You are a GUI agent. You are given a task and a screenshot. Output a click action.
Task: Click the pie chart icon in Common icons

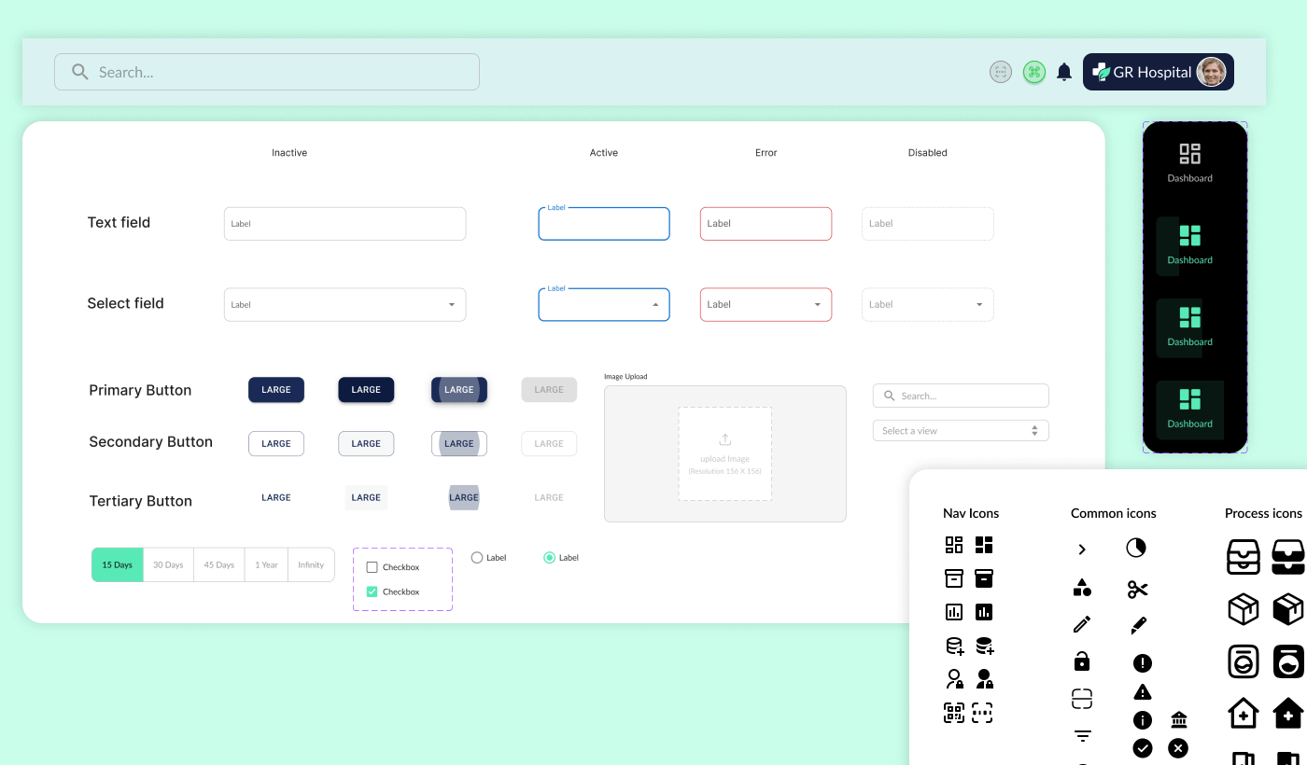click(x=1135, y=548)
